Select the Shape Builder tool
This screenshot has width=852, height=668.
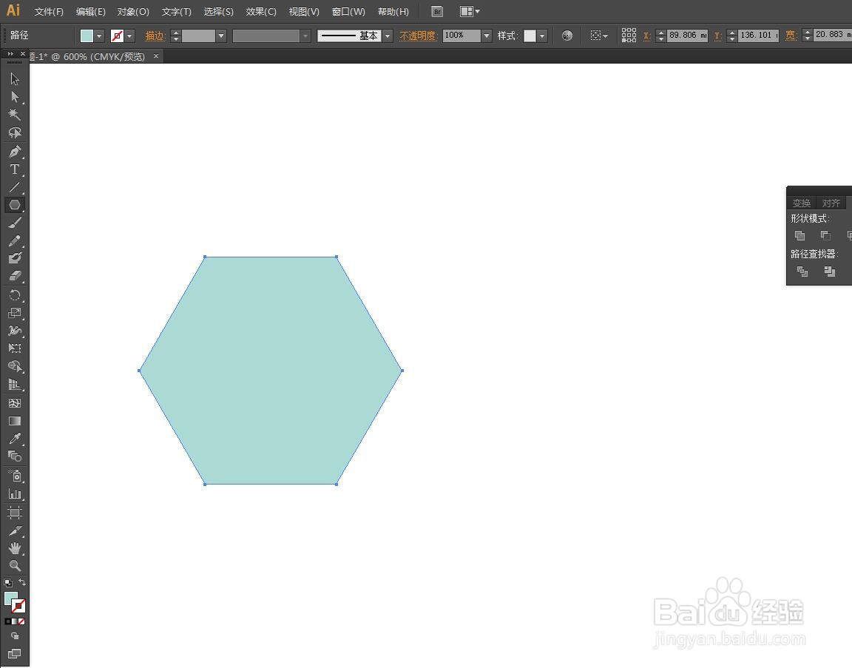coord(15,367)
